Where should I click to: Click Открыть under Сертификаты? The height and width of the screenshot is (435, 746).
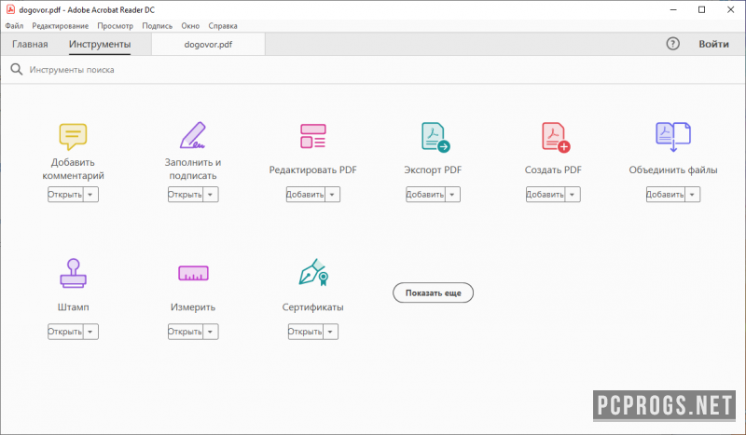[x=306, y=332]
